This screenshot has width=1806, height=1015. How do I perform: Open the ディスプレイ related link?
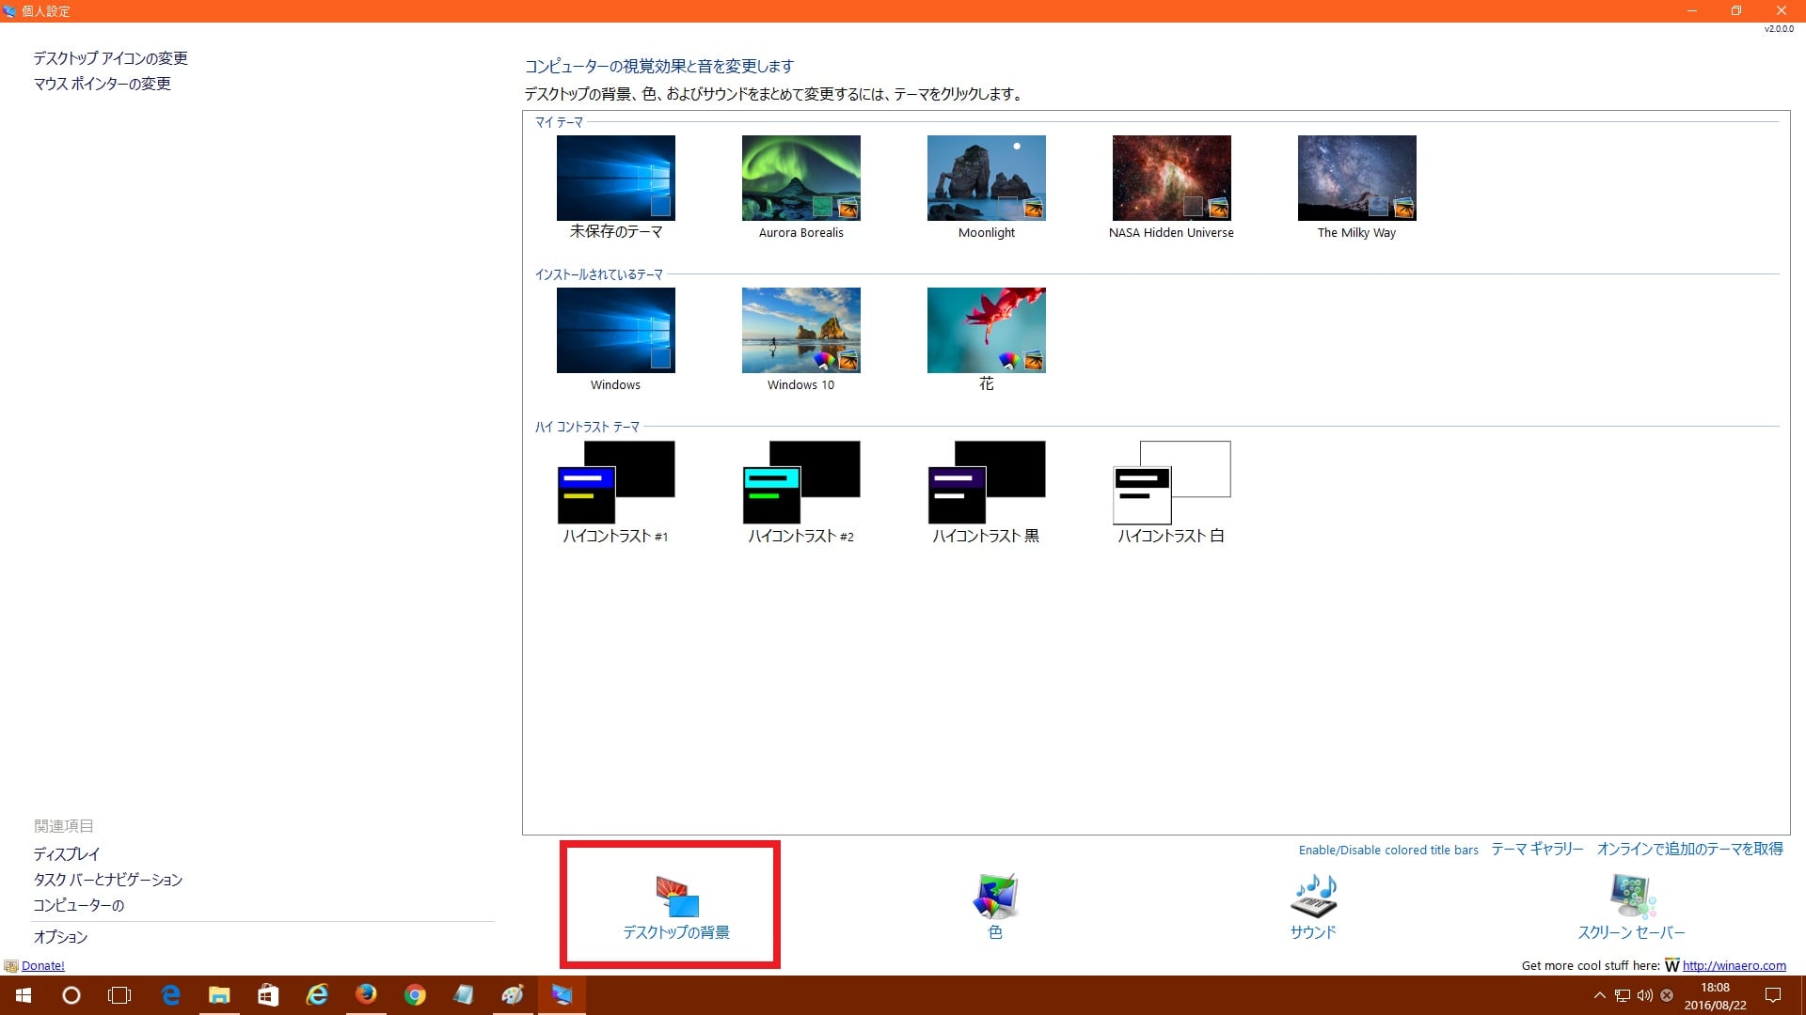tap(67, 854)
